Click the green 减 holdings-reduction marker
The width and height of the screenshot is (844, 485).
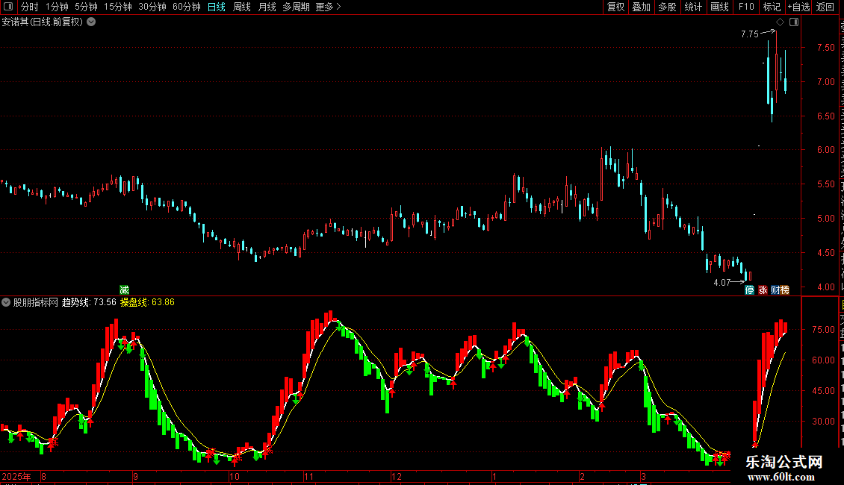tap(124, 290)
